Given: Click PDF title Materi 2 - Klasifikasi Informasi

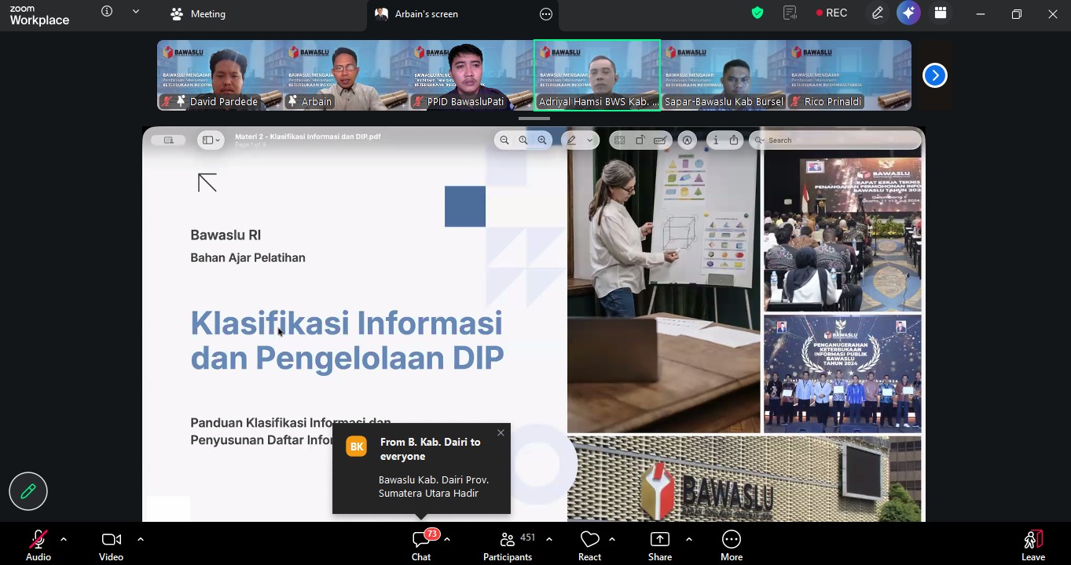Looking at the screenshot, I should pos(308,137).
